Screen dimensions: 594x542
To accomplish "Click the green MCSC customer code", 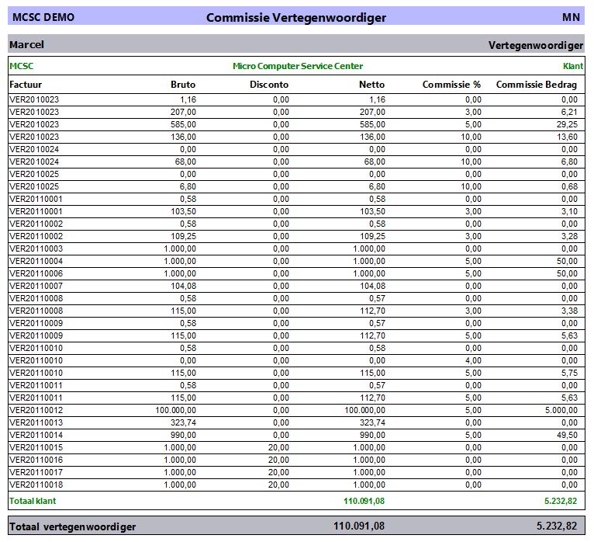I will pyautogui.click(x=21, y=66).
